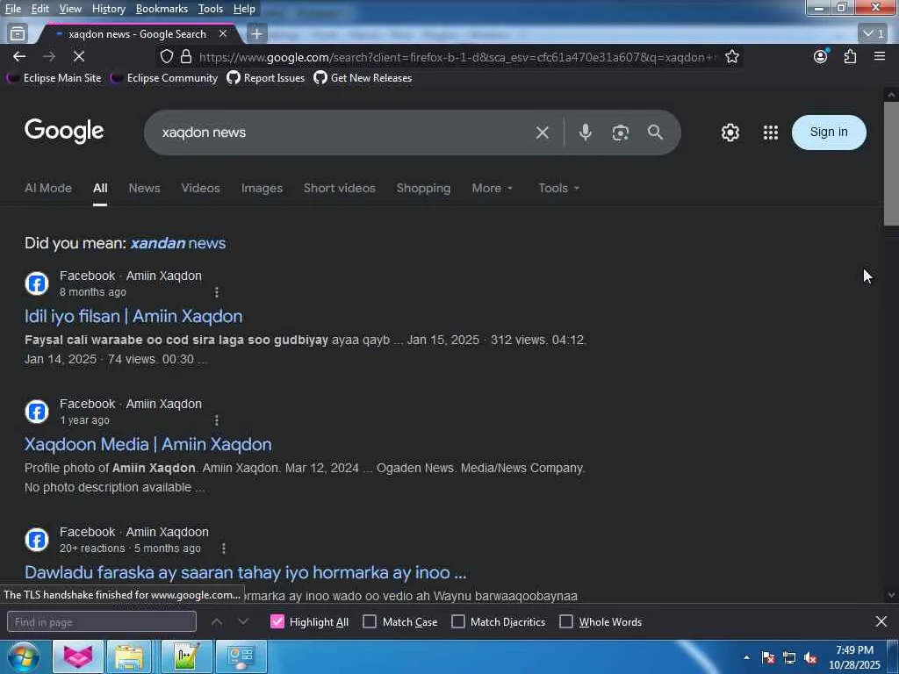Submit search with the magnifier icon
Image resolution: width=899 pixels, height=674 pixels.
pyautogui.click(x=655, y=133)
